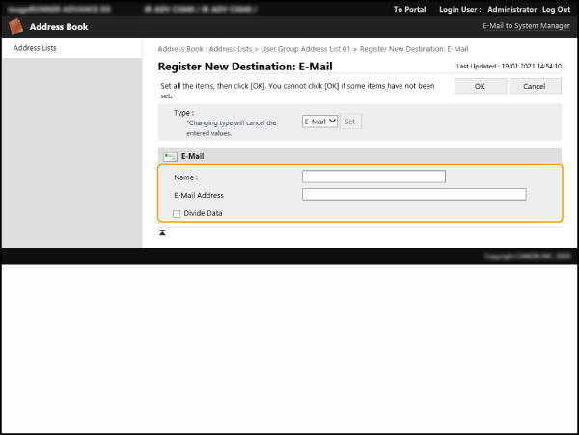Image resolution: width=579 pixels, height=435 pixels.
Task: Click the Administrator login user name
Action: pyautogui.click(x=511, y=9)
